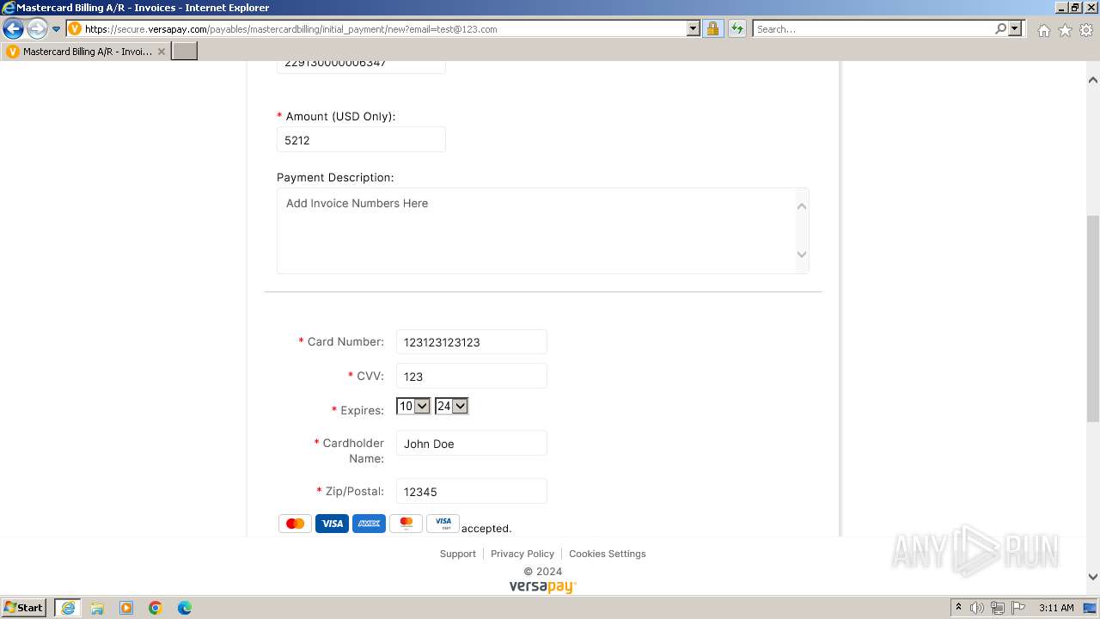
Task: Click the 'Payment Description:' label
Action: click(x=335, y=177)
